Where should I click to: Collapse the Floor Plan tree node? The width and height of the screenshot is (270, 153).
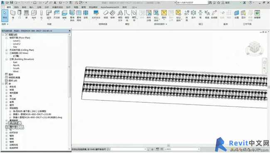coord(6,38)
